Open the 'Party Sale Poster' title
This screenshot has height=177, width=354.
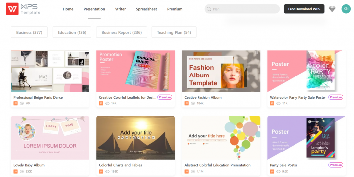(284, 165)
